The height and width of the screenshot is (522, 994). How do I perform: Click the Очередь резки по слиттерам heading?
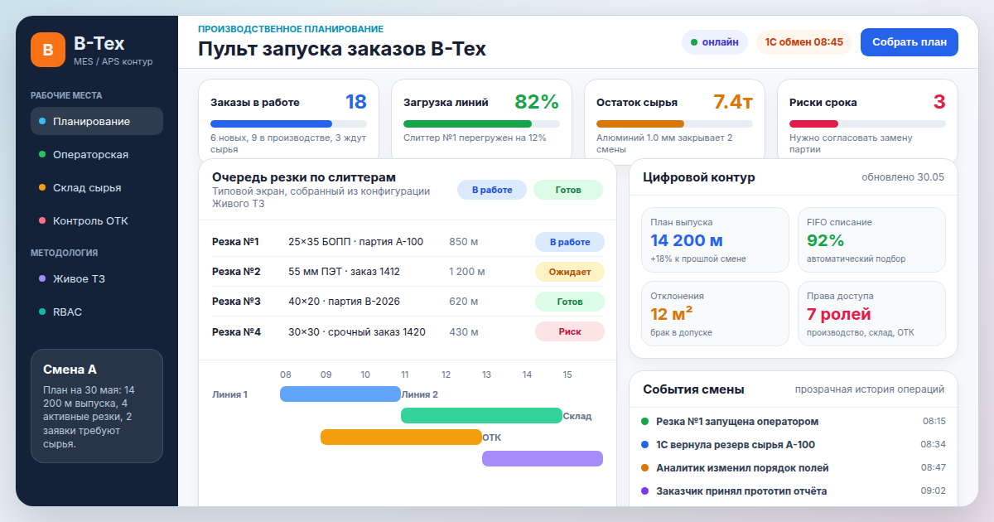click(x=304, y=177)
